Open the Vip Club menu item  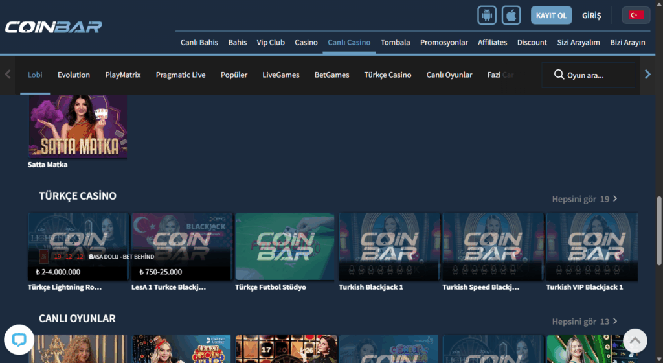271,42
